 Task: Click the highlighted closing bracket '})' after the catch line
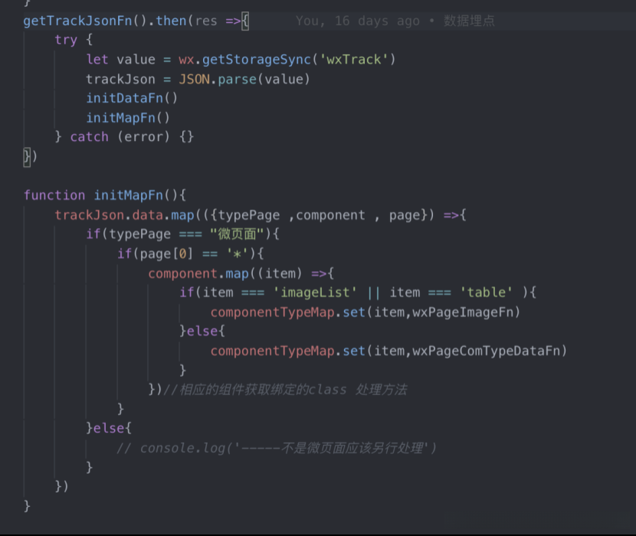point(31,156)
